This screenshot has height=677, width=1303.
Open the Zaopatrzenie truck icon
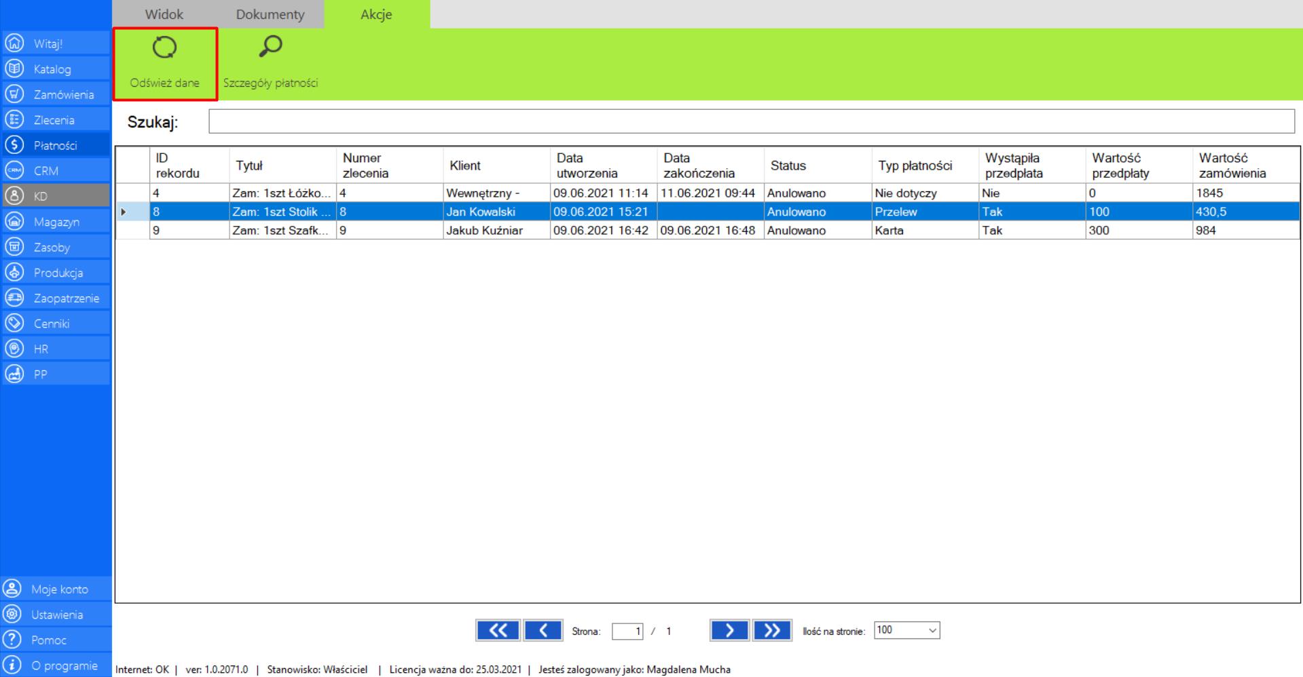click(x=14, y=298)
